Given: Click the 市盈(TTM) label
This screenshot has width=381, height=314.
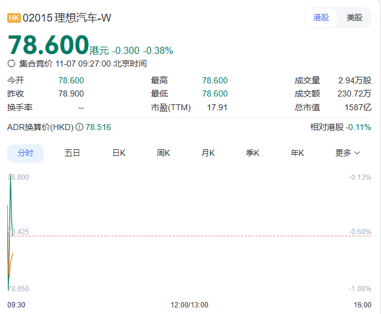Looking at the screenshot, I should coord(171,107).
